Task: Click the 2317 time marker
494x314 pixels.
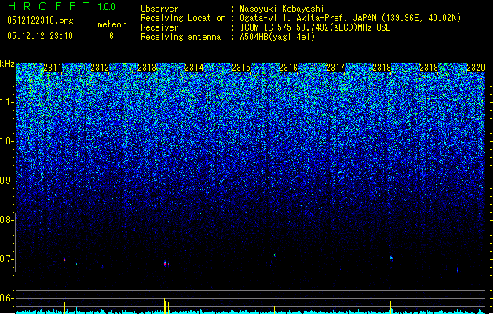Action: pos(335,68)
